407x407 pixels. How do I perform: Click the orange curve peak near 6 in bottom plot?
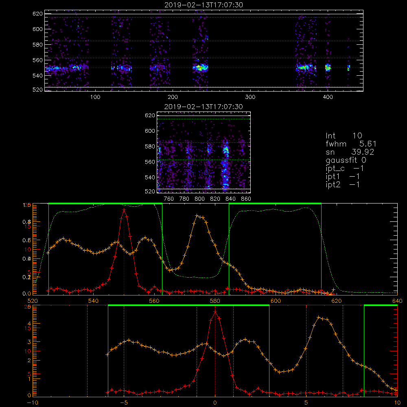click(x=319, y=317)
